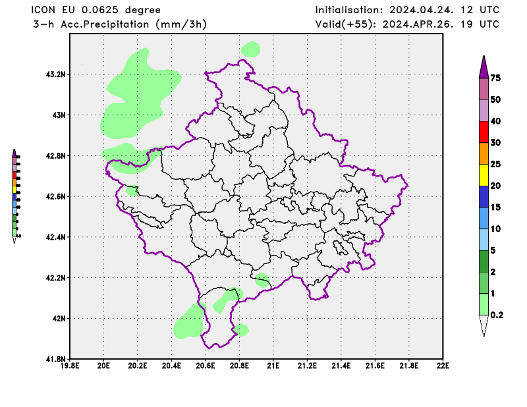527x407 pixels.
Task: Click the 20.4E longitude axis label
Action: [x=171, y=366]
